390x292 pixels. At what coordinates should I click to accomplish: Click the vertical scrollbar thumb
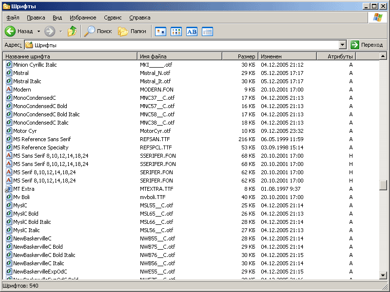(383, 185)
